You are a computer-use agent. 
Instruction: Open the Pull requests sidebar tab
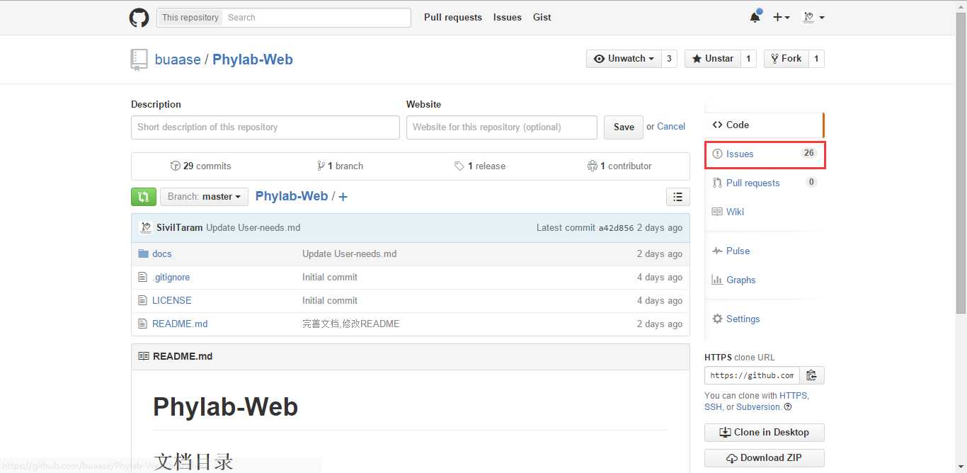(765, 183)
